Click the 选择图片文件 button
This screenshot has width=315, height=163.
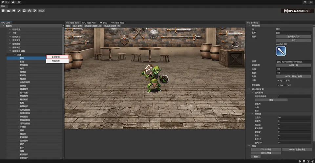[294, 36]
